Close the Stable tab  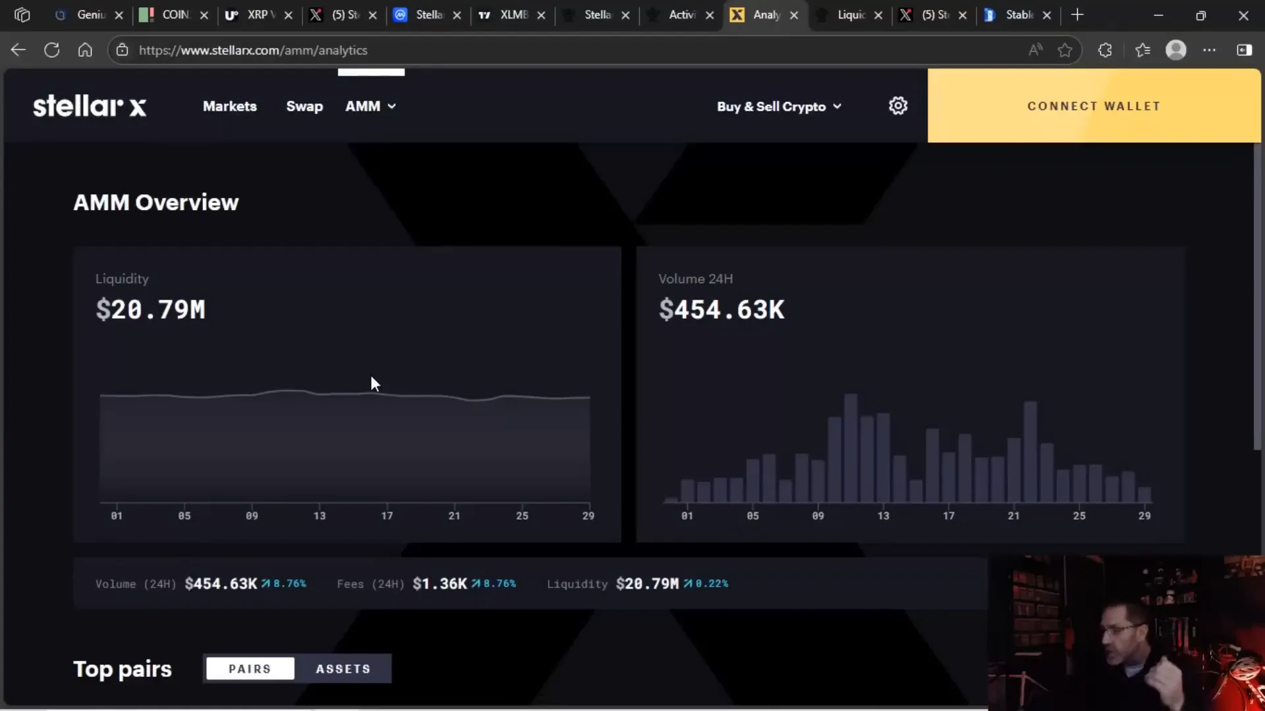[1047, 15]
